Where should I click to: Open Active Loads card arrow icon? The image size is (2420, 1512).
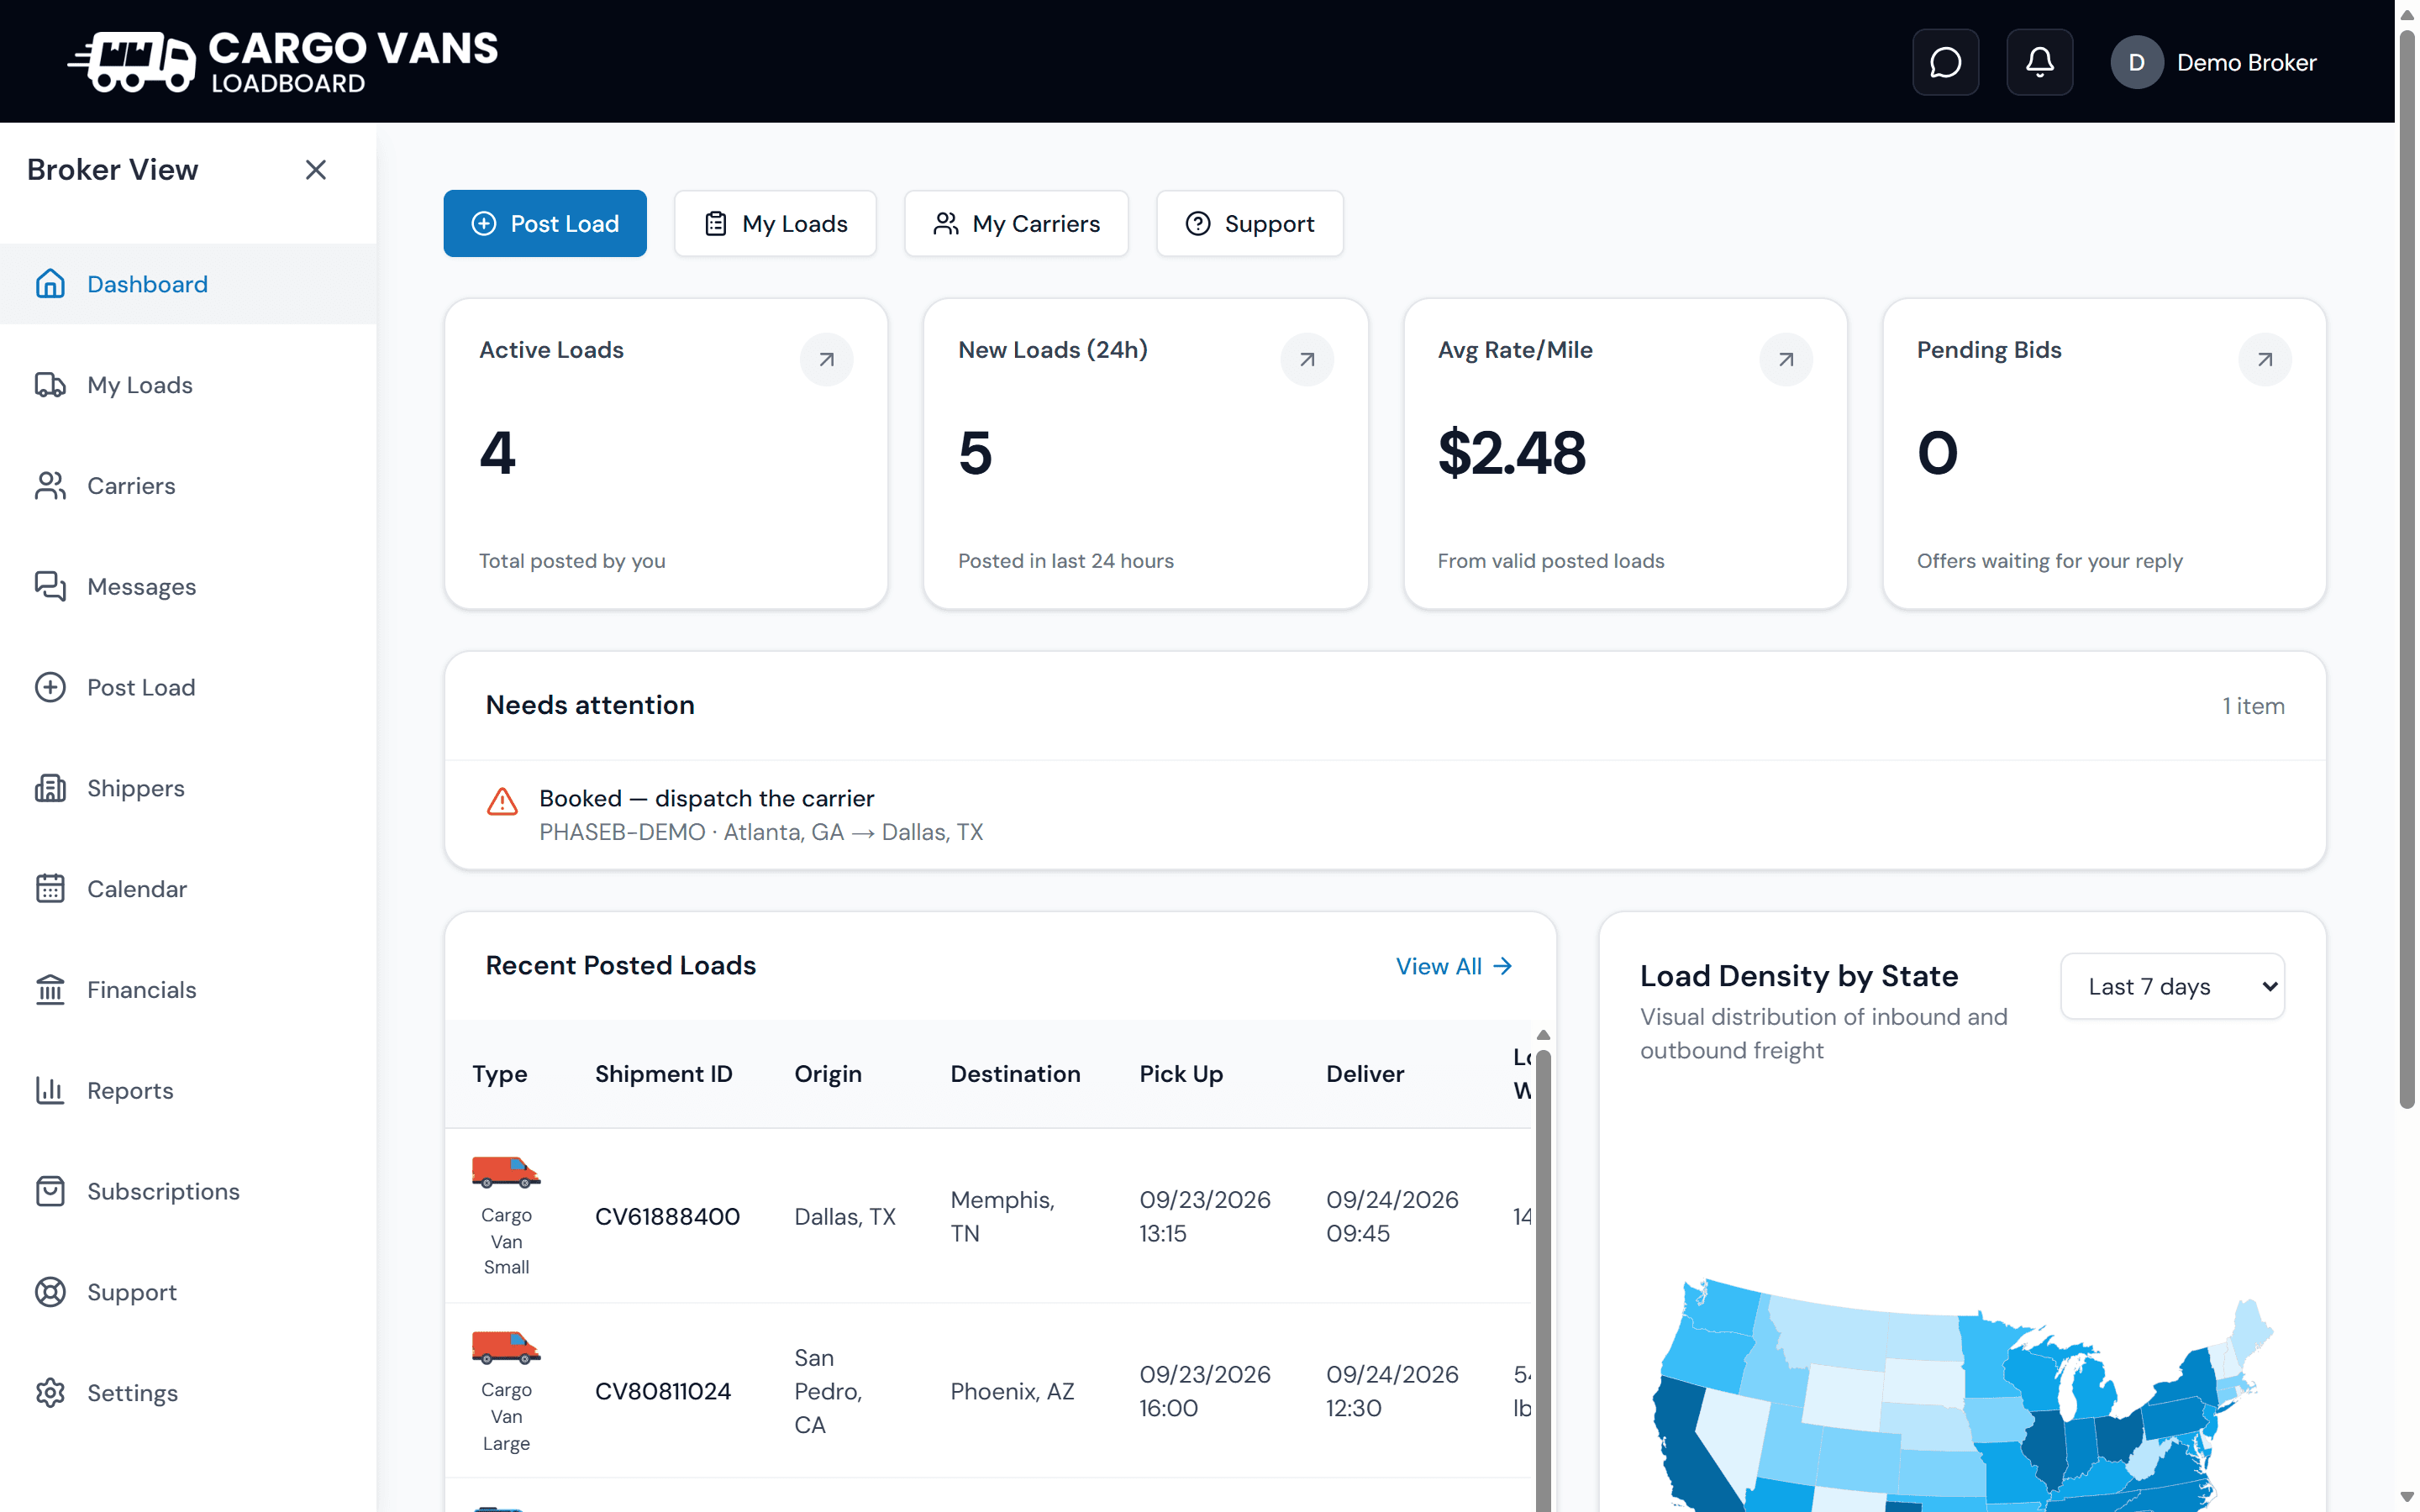coord(826,360)
